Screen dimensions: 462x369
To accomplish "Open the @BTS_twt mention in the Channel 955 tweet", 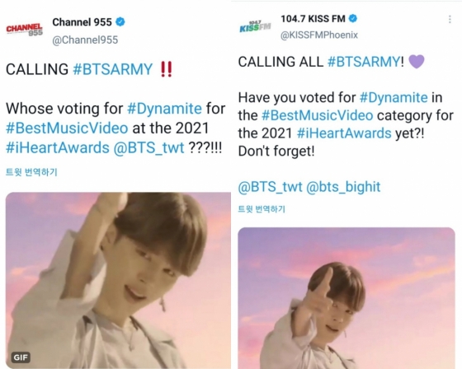I will pos(148,147).
